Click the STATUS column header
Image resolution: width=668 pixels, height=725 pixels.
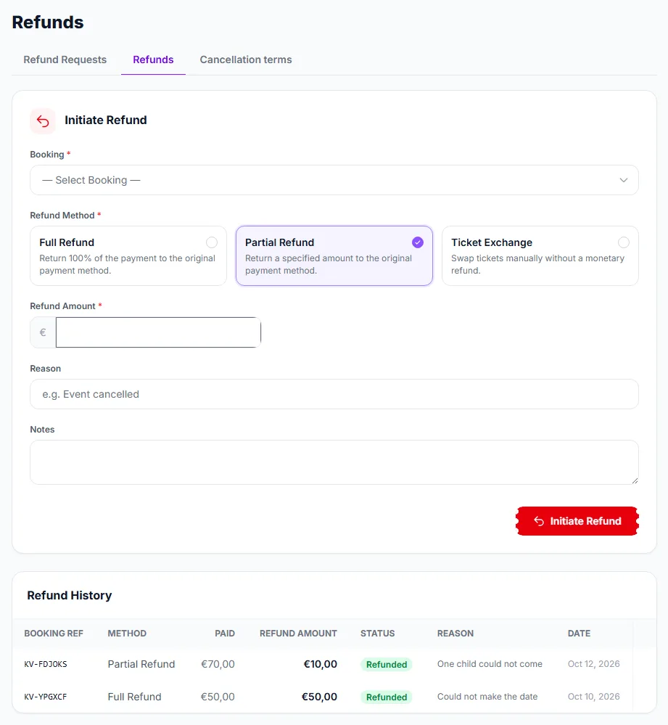click(377, 634)
